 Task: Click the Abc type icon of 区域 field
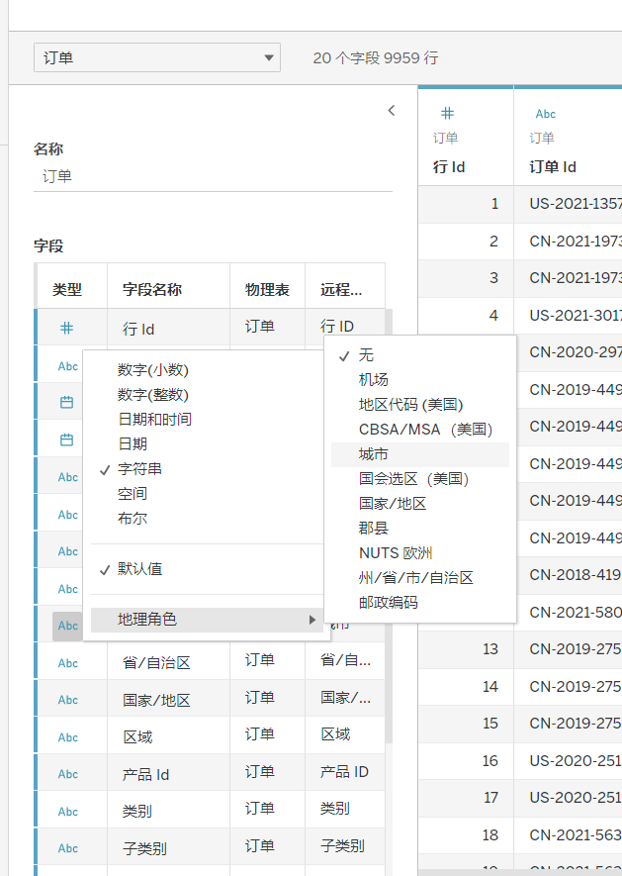click(67, 737)
